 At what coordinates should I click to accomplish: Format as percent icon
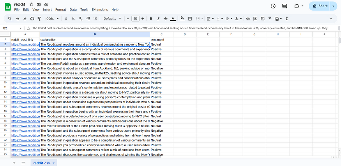click(73, 19)
